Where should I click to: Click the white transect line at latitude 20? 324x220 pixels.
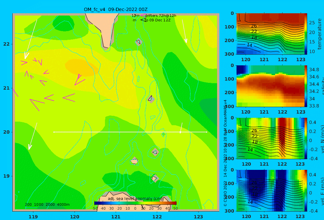pyautogui.click(x=130, y=132)
